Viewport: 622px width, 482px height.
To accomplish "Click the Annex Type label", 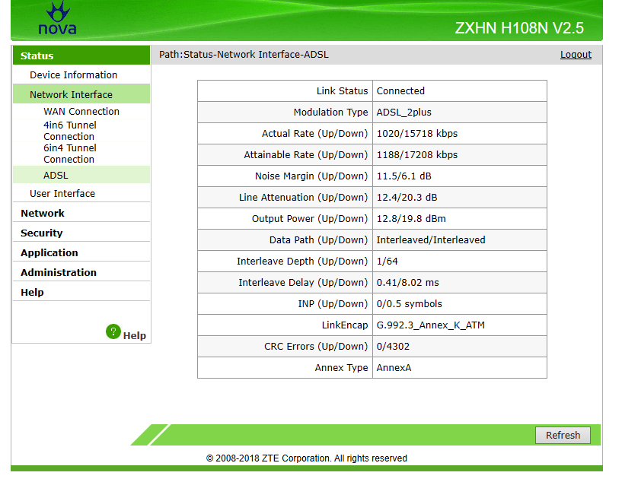I will (342, 368).
